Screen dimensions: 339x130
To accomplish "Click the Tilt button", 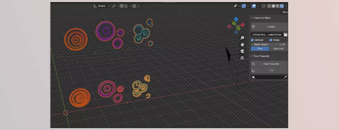I will click(269, 70).
